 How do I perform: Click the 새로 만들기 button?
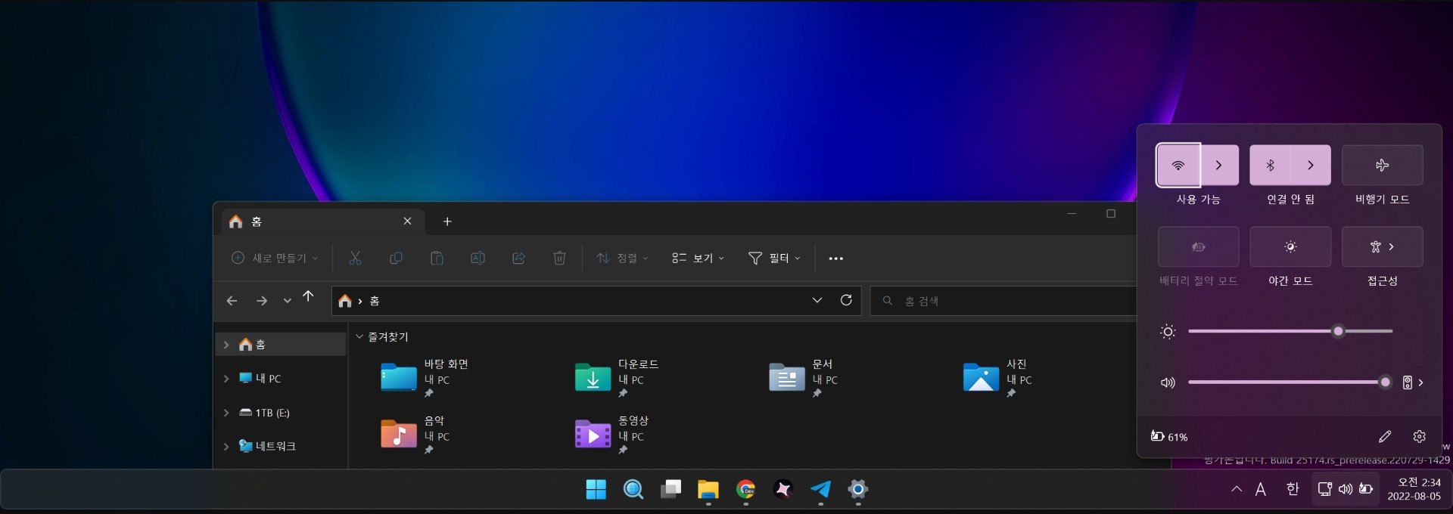pos(274,259)
